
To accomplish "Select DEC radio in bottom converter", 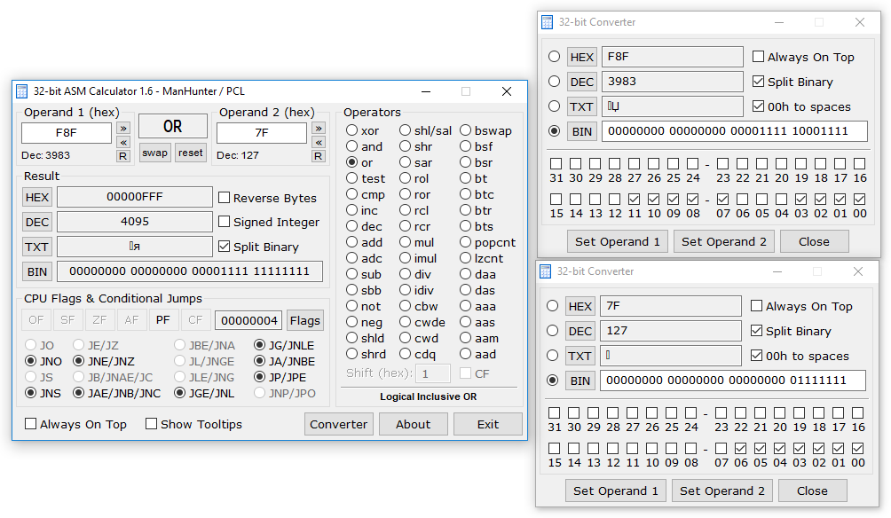I will click(x=553, y=331).
